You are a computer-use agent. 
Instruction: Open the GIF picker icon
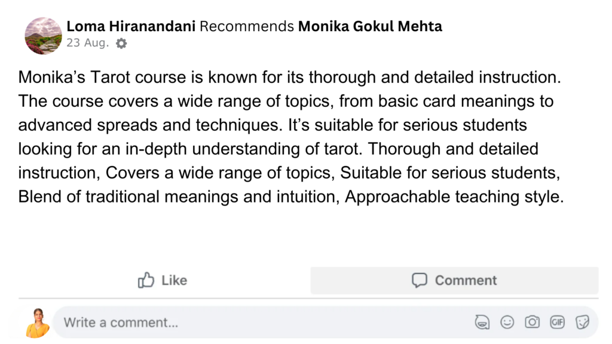557,322
